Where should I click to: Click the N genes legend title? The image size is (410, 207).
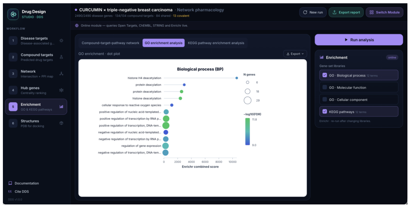tap(249, 74)
